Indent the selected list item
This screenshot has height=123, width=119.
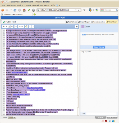pyautogui.click(x=20, y=26)
